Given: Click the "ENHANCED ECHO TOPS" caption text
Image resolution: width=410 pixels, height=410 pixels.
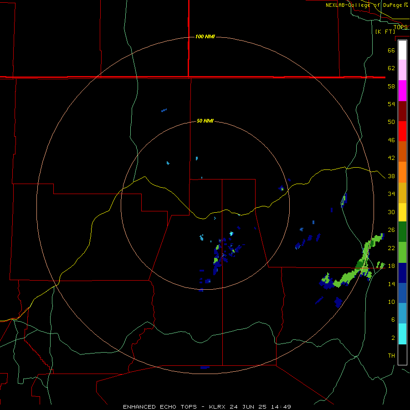Looking at the screenshot, I should [160, 407].
